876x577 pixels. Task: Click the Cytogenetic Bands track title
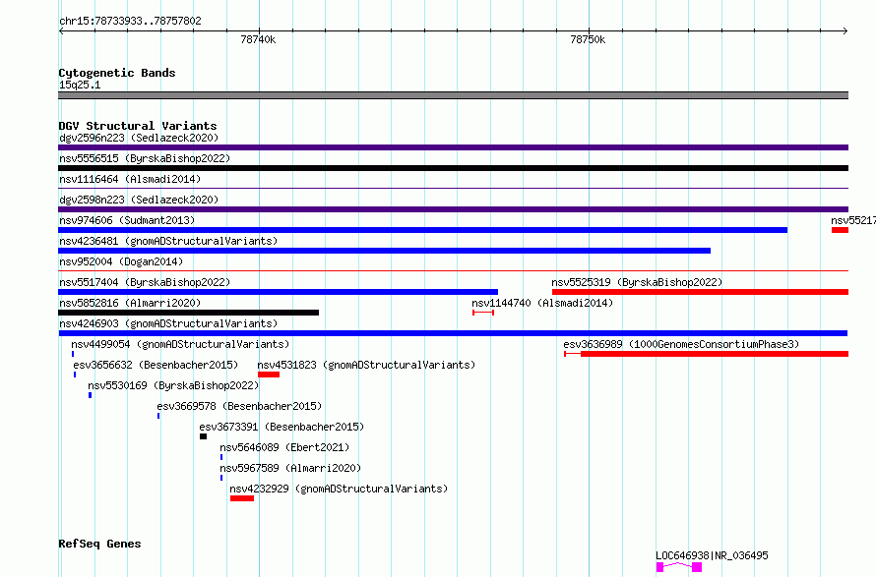coord(117,73)
